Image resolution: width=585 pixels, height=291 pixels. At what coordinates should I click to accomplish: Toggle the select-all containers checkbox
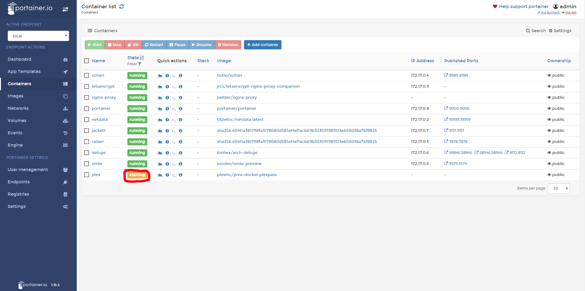87,61
